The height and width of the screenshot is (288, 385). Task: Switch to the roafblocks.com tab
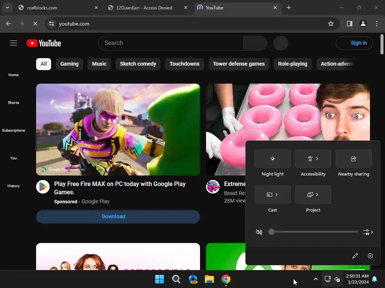(58, 7)
